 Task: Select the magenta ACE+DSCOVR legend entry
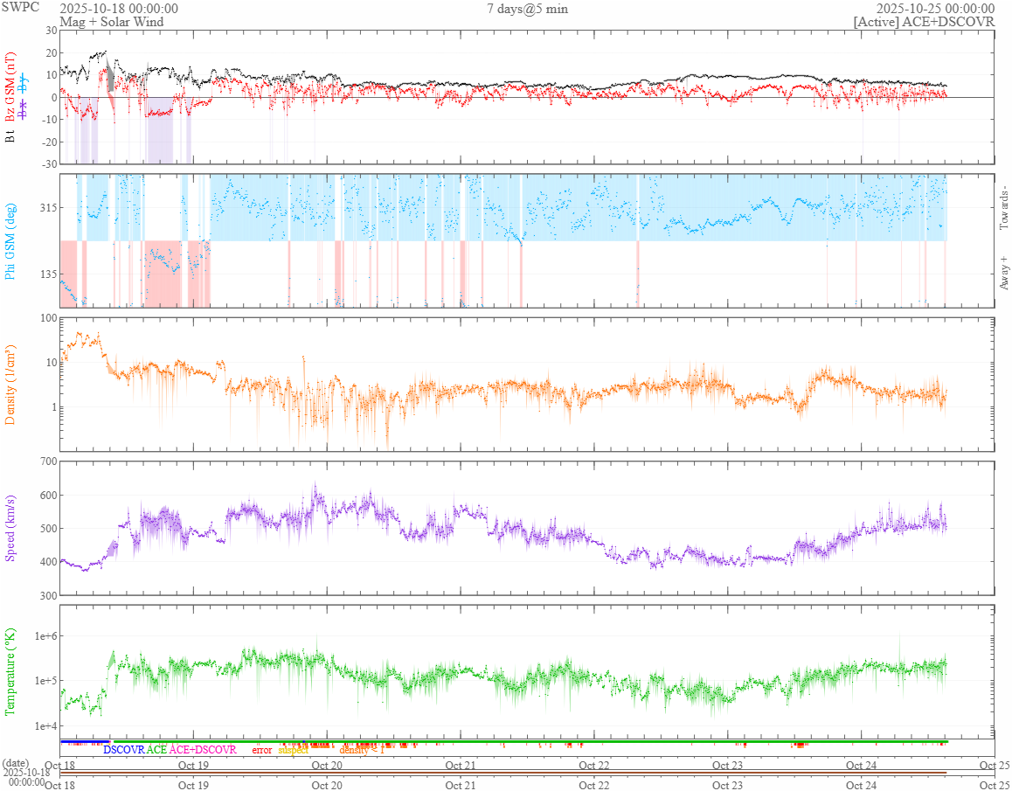[203, 750]
